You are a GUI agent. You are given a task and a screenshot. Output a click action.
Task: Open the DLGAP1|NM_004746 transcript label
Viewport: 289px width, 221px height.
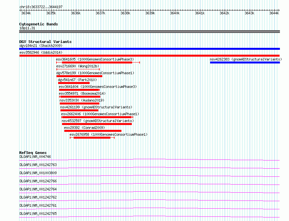35,157
